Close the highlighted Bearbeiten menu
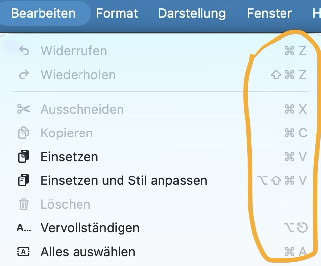Screen dimensions: 321x266 pos(43,13)
